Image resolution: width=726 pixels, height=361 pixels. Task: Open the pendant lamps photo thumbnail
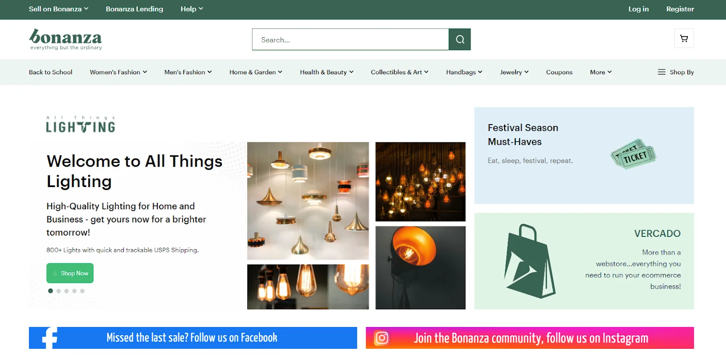point(308,201)
